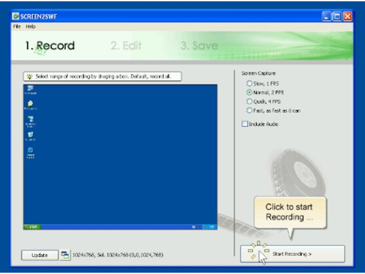Click the resolution text 1024x768 status
Viewport: 365px width, 274px height.
(118, 255)
